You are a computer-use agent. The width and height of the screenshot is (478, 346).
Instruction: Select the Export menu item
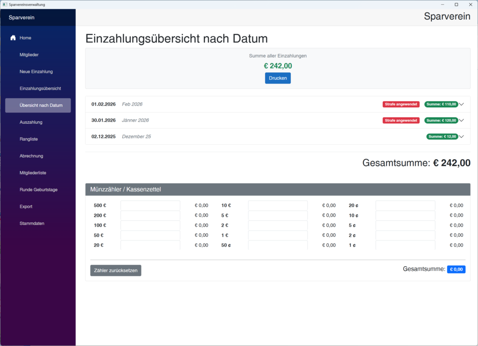coord(26,206)
